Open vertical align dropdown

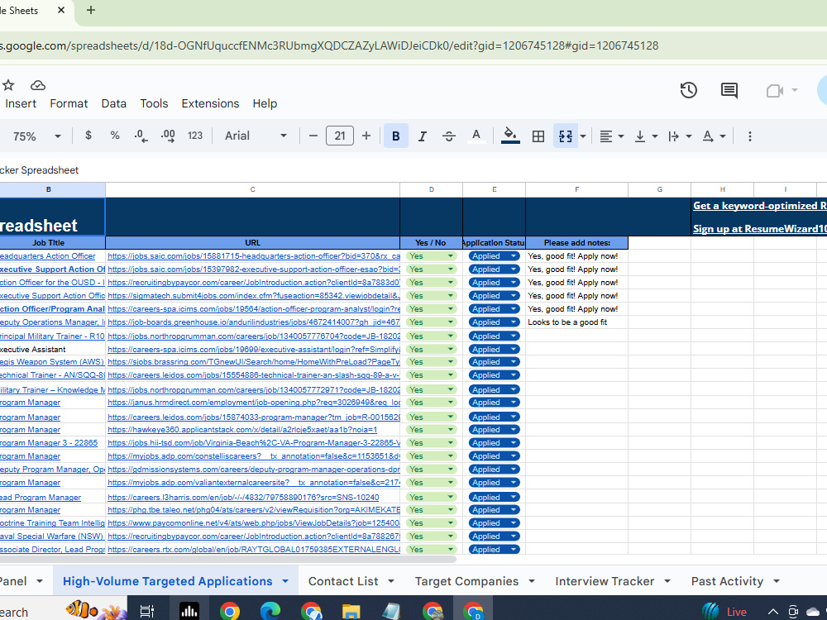tap(646, 136)
